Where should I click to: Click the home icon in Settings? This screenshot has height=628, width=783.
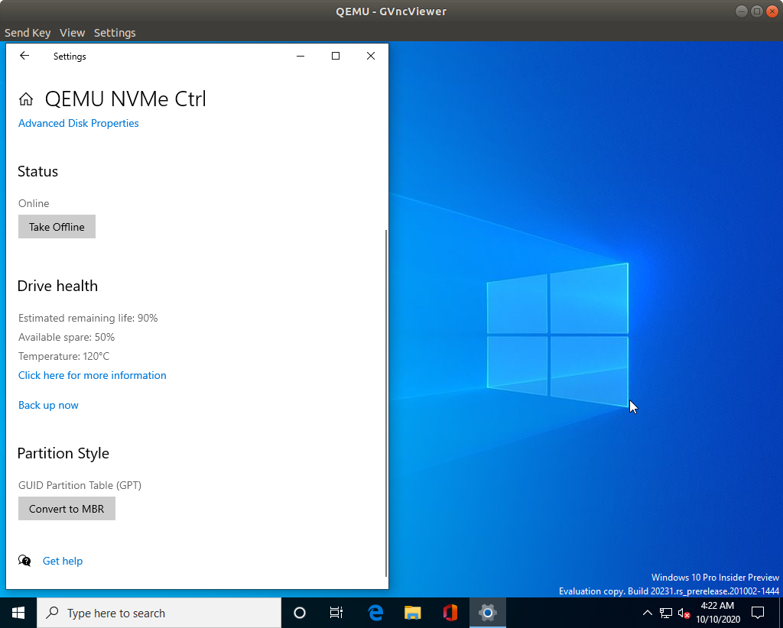pos(26,98)
